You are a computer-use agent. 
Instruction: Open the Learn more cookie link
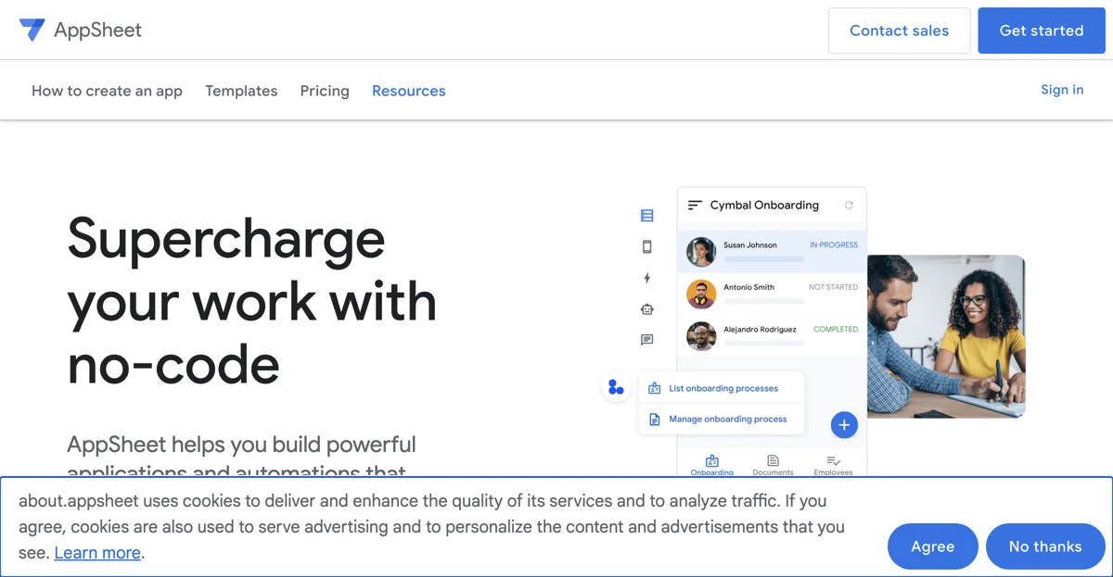click(97, 553)
